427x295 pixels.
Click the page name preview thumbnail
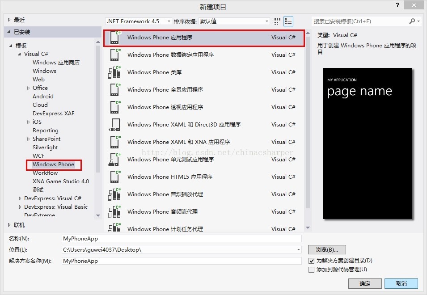tap(368, 143)
